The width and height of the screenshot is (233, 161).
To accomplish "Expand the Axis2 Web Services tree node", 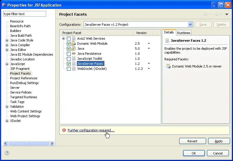I will click(x=63, y=38).
